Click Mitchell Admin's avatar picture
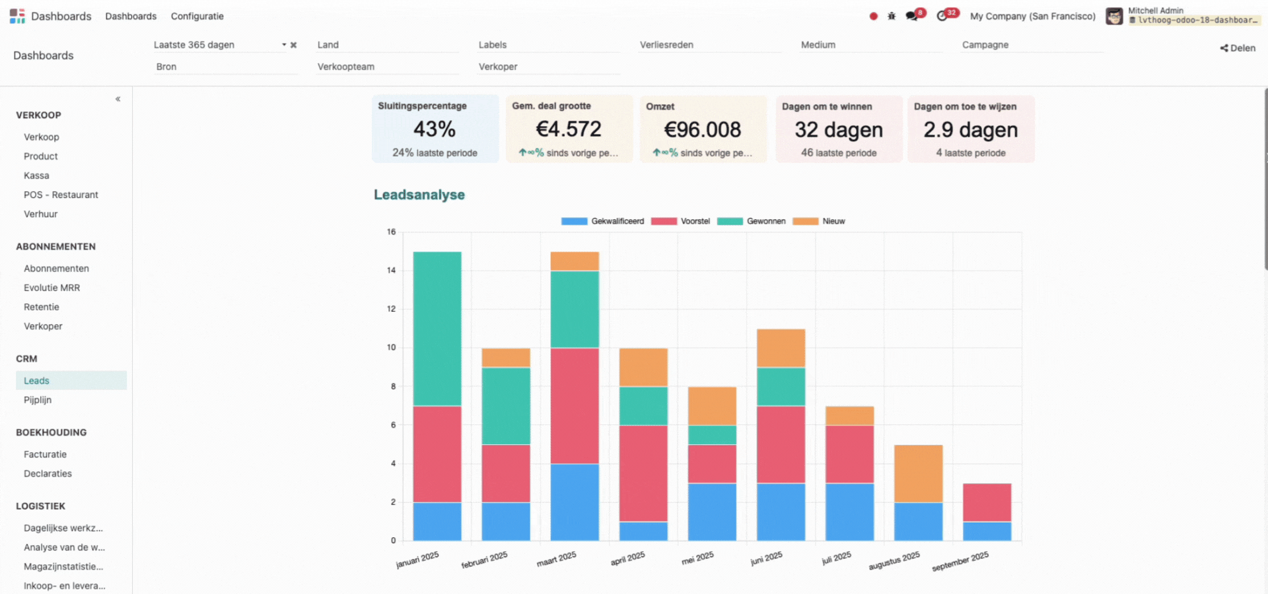 coord(1114,16)
